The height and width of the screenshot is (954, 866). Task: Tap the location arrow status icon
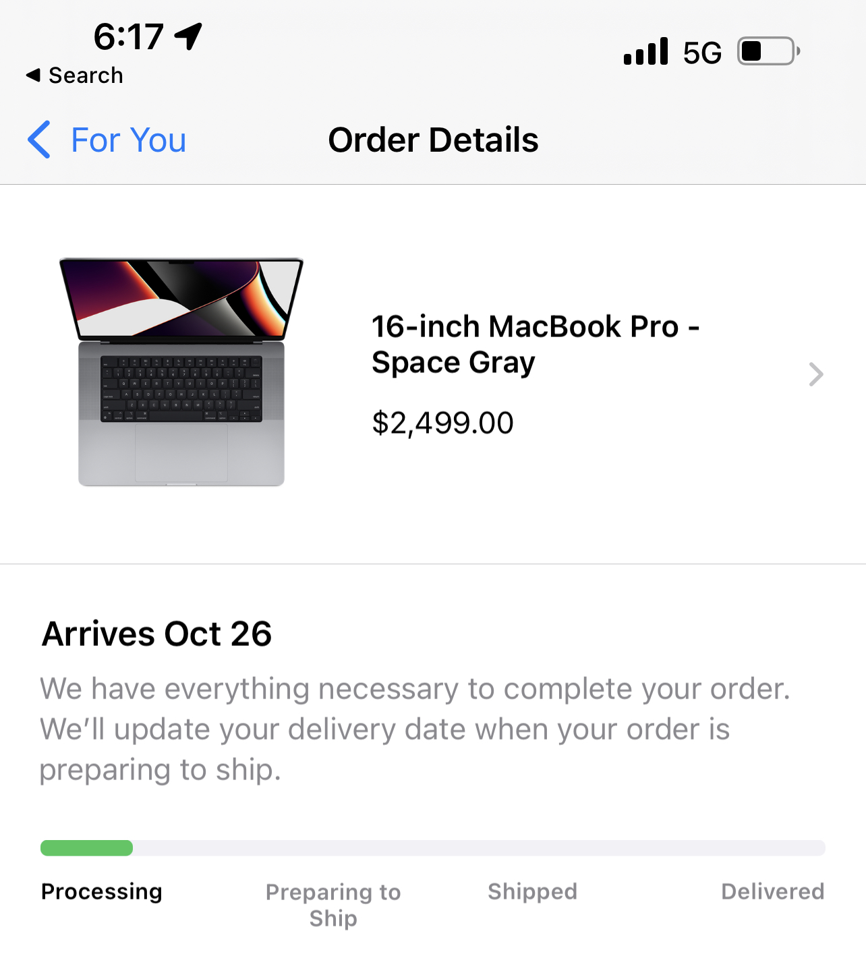188,36
